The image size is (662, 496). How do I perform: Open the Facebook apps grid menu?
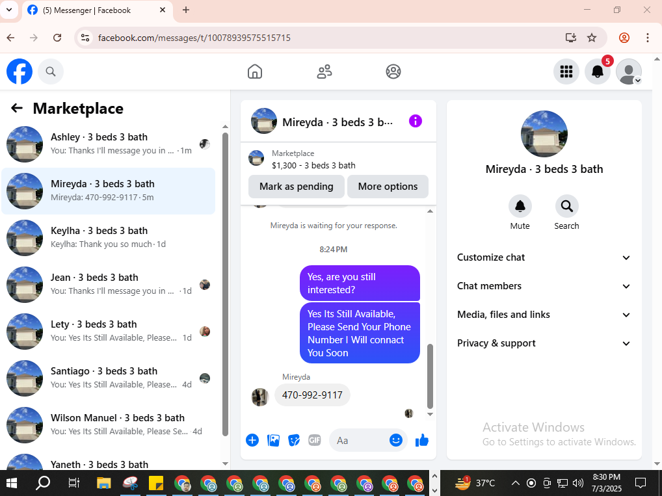[566, 72]
